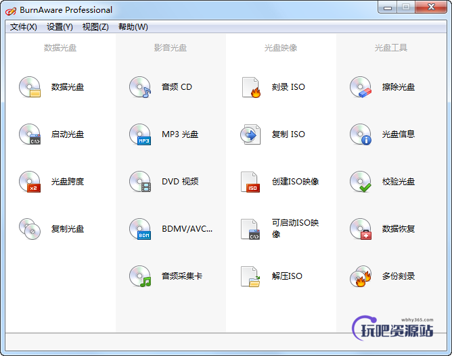The image size is (452, 356).
Task: Select the 可启动ISO映像 text label
Action: click(295, 228)
